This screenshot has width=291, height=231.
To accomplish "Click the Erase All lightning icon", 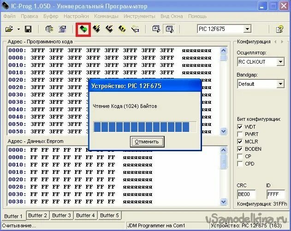I will pyautogui.click(x=122, y=29).
